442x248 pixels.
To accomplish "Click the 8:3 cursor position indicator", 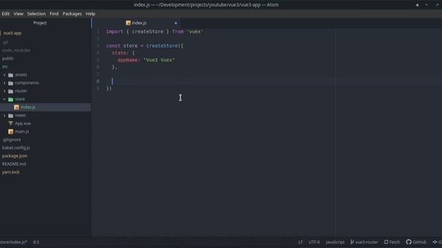I will pyautogui.click(x=36, y=242).
